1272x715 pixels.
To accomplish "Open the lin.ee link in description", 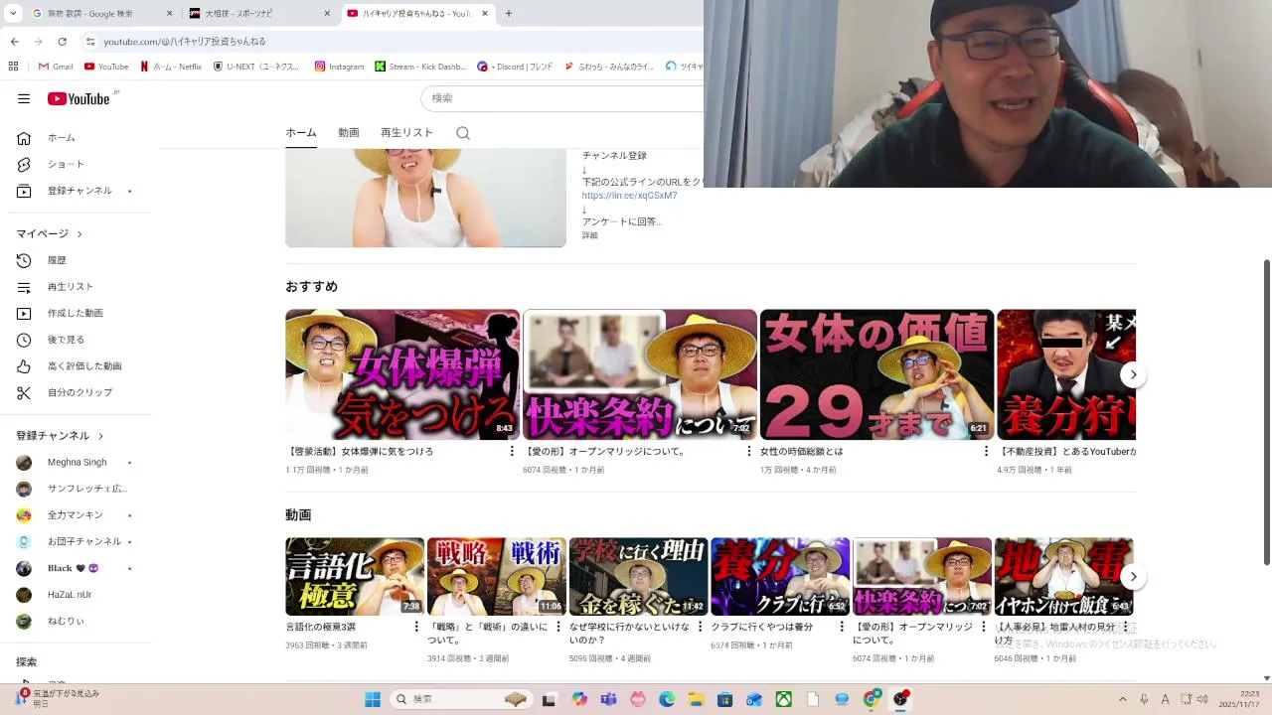I will [629, 196].
